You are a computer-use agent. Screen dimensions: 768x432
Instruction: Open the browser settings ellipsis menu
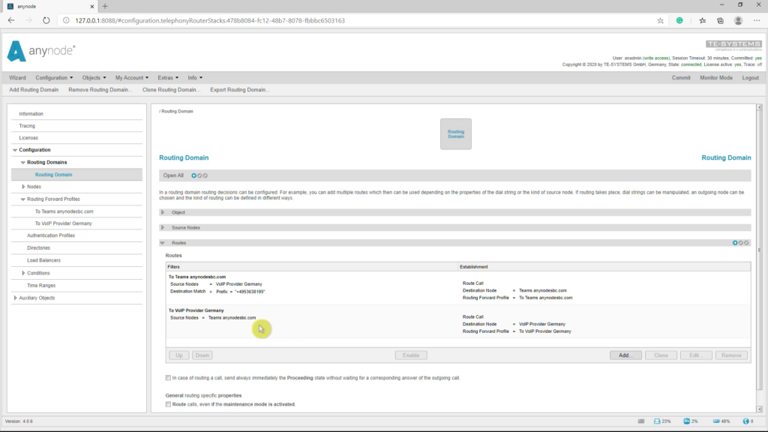pos(757,20)
